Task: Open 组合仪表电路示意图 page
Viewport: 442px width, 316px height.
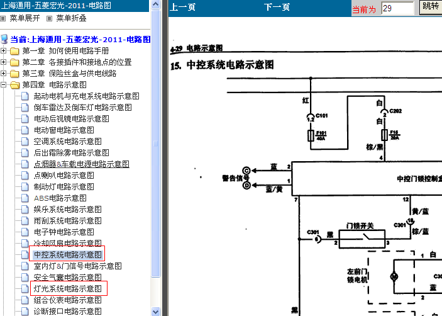Action: pyautogui.click(x=68, y=300)
